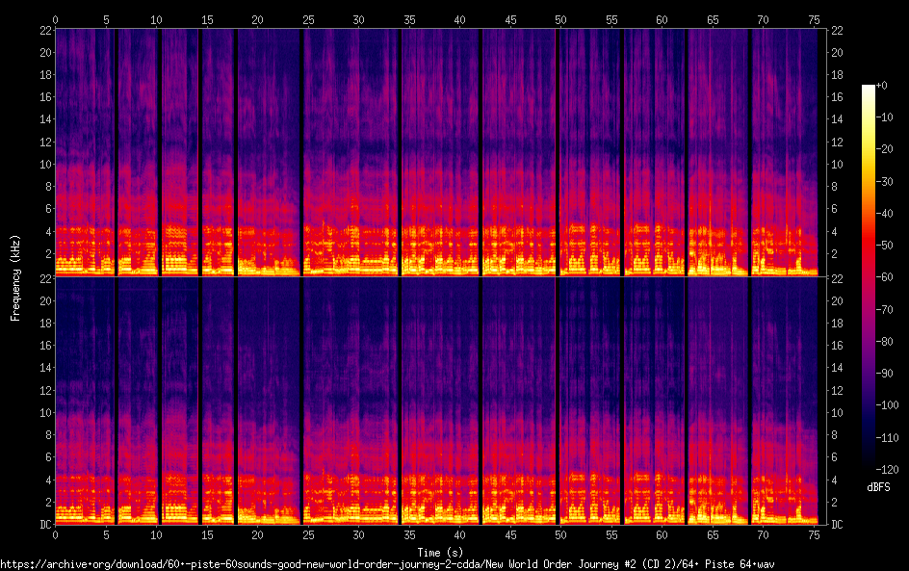The width and height of the screenshot is (909, 571).
Task: Click the "-80" color scale label
Action: click(884, 342)
